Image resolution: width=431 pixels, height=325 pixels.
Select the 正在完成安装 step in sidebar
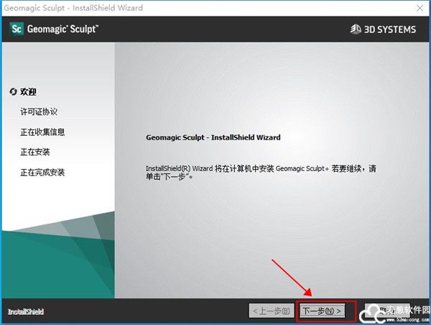[42, 173]
